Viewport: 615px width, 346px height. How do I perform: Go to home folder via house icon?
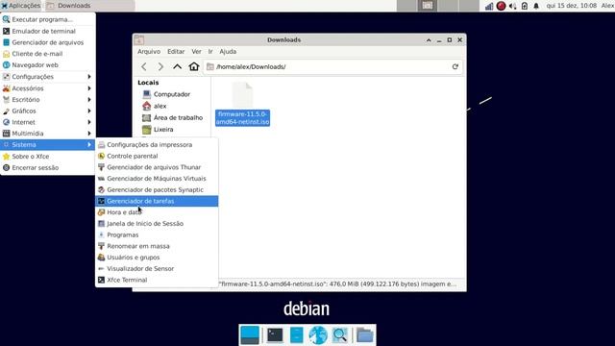(x=194, y=66)
